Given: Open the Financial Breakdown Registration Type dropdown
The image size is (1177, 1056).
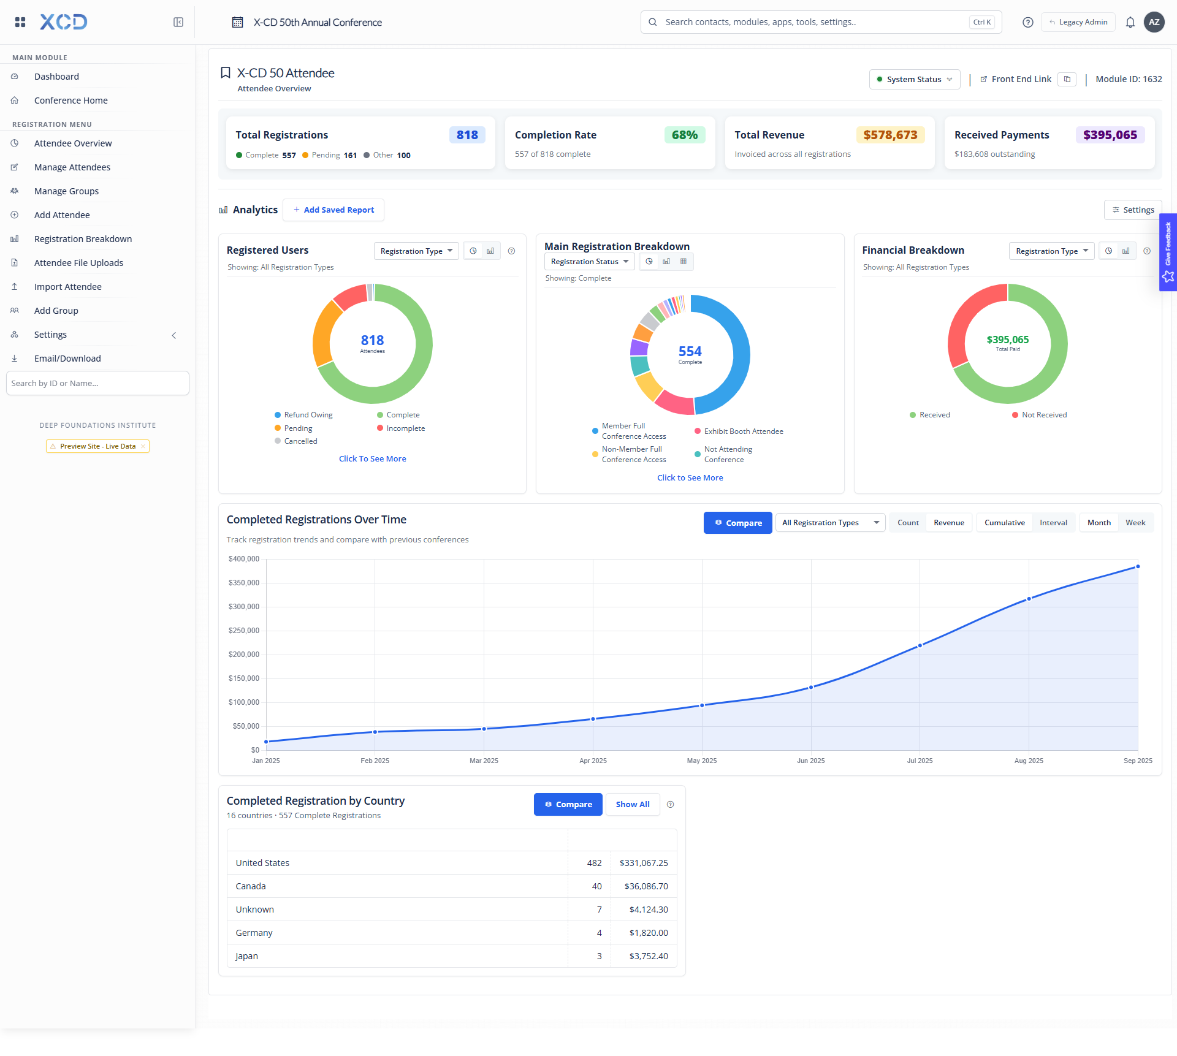Looking at the screenshot, I should point(1052,251).
